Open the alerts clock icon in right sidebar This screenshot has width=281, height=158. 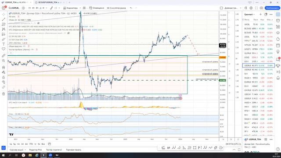(278, 21)
